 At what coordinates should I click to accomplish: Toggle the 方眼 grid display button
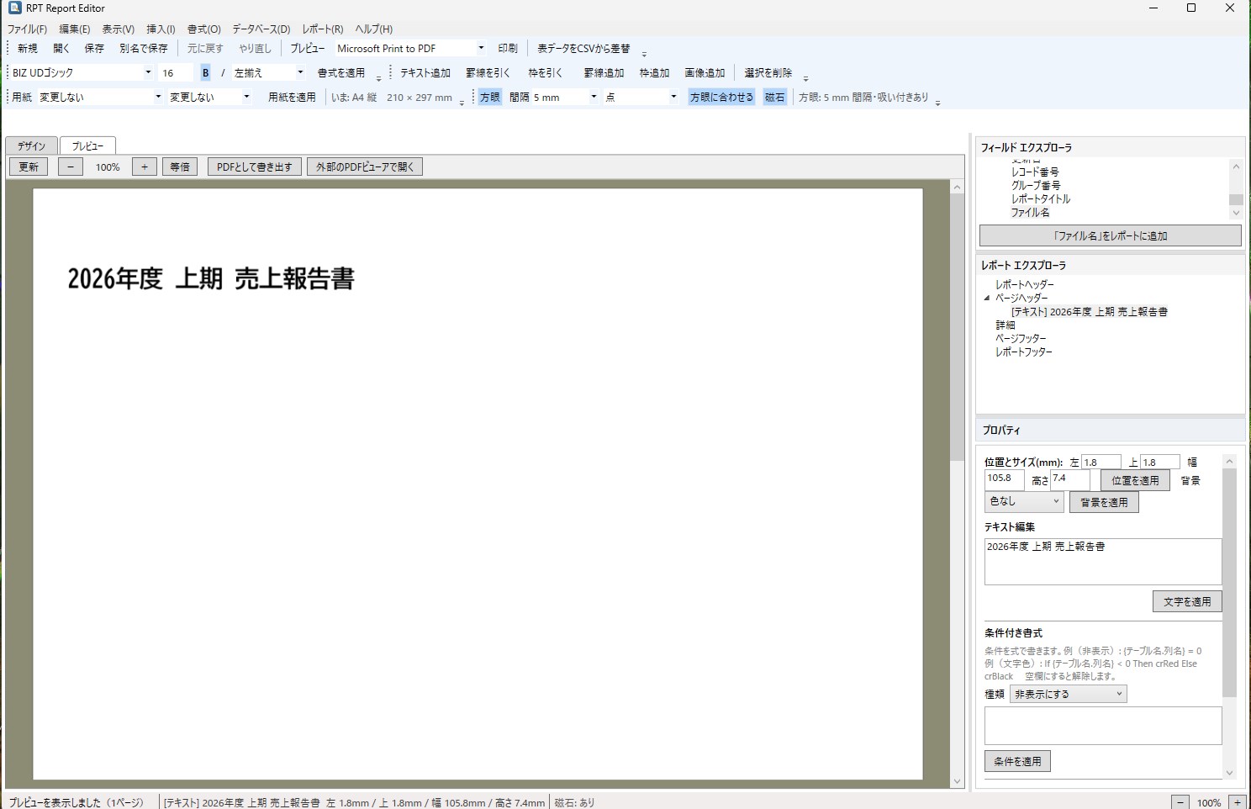(x=490, y=98)
